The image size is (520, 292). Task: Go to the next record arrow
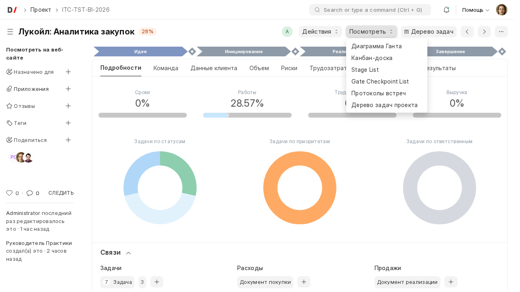[x=484, y=32]
